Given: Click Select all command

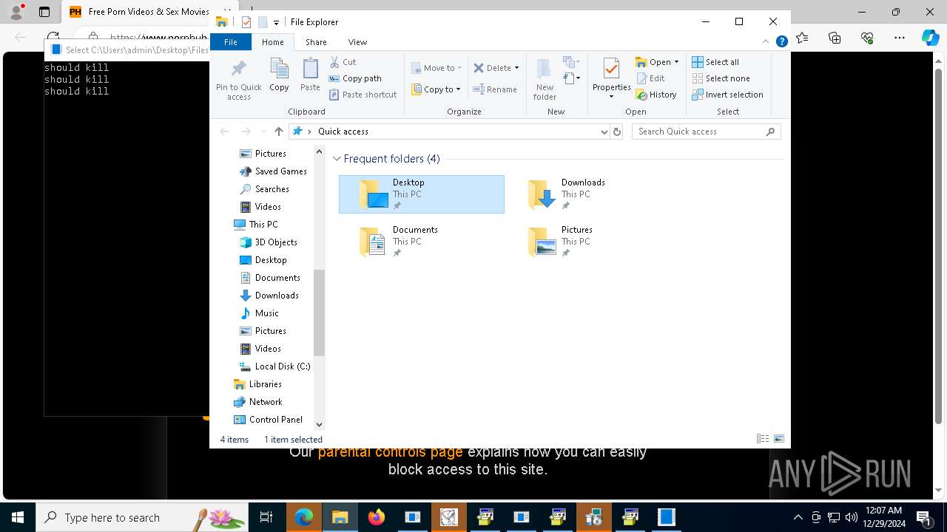Looking at the screenshot, I should point(715,62).
